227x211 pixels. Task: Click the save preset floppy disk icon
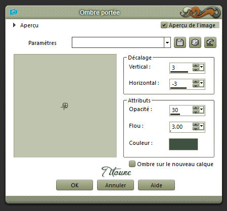pyautogui.click(x=180, y=42)
